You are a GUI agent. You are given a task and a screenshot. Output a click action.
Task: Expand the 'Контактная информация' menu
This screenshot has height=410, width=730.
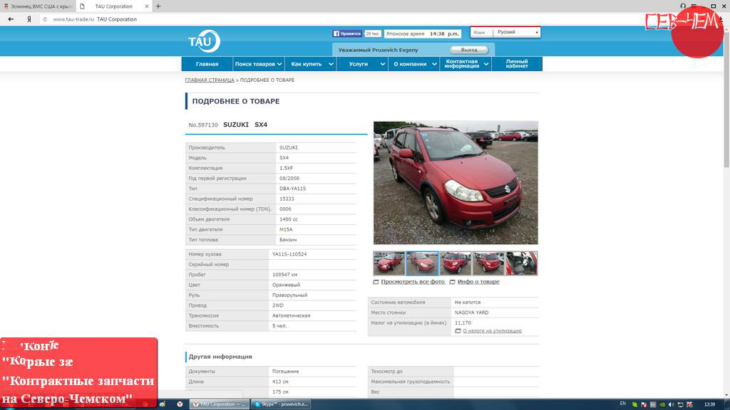pyautogui.click(x=465, y=63)
